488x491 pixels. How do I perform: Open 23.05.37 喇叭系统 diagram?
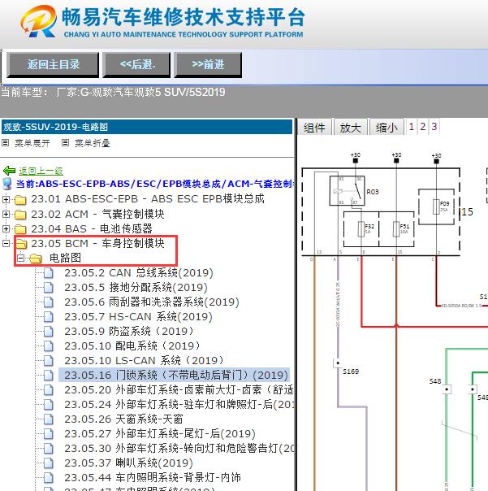128,463
